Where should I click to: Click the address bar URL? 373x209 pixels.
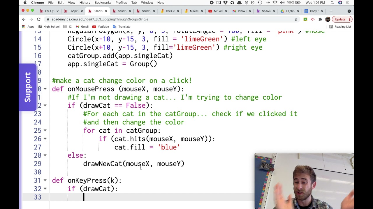tap(100, 19)
